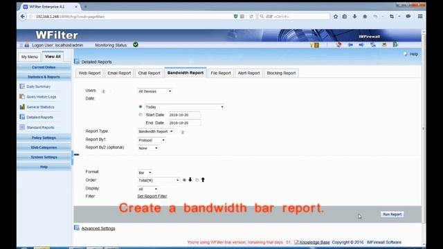This screenshot has height=249, width=443.
Task: Open the Advanced Settings link
Action: point(98,228)
